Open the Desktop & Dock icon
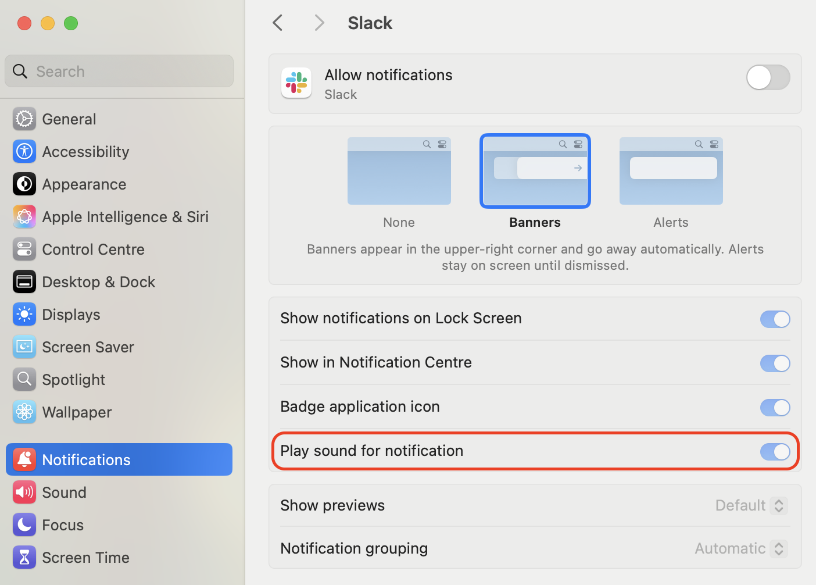The image size is (816, 585). click(x=24, y=282)
